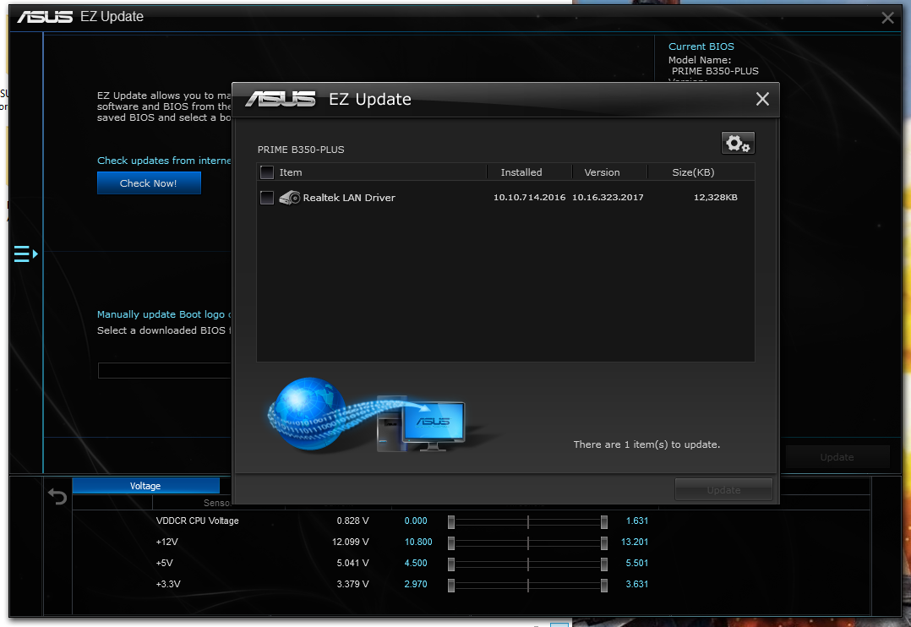Click the globe and computer illustration

coord(366,414)
